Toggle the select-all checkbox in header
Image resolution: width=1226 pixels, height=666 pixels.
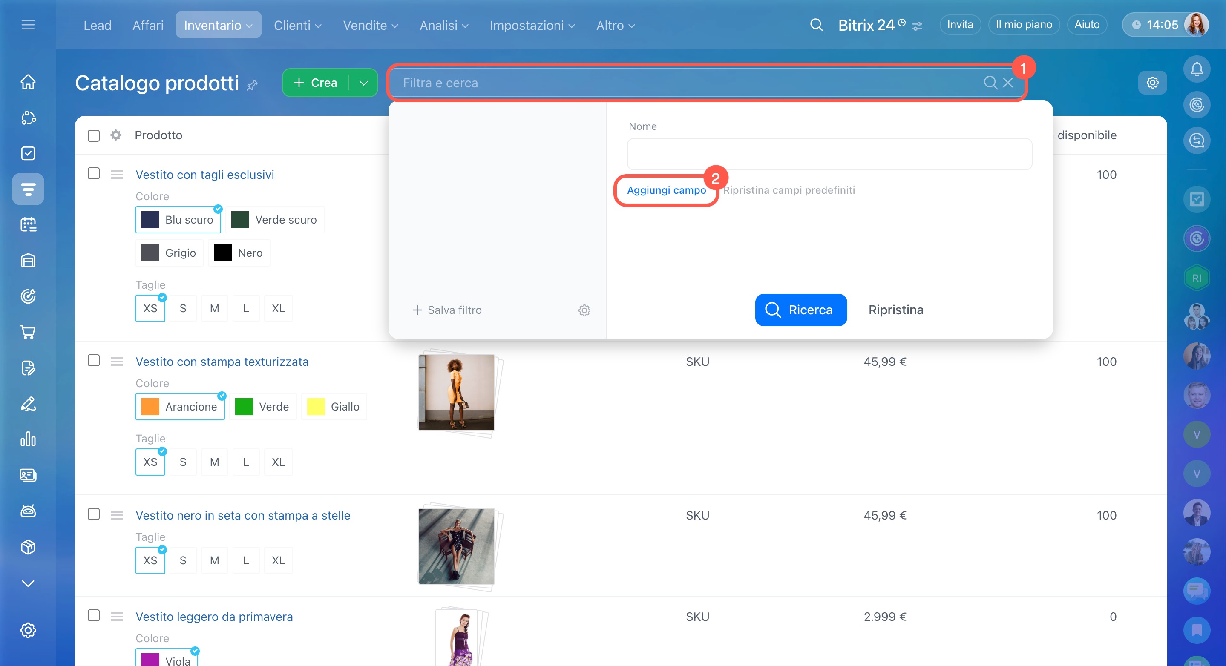click(x=94, y=135)
